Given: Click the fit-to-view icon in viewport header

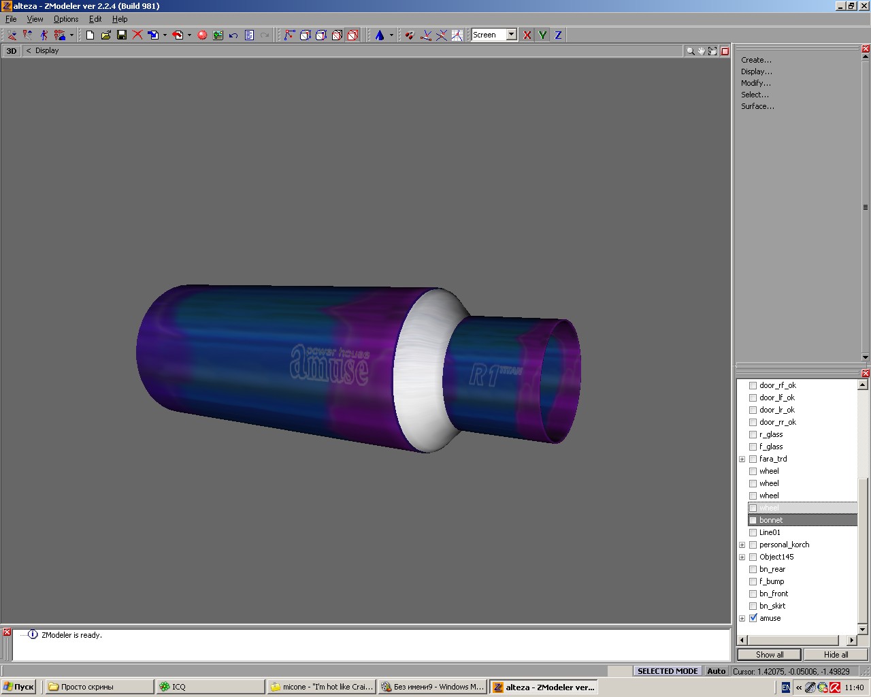Looking at the screenshot, I should (x=712, y=51).
